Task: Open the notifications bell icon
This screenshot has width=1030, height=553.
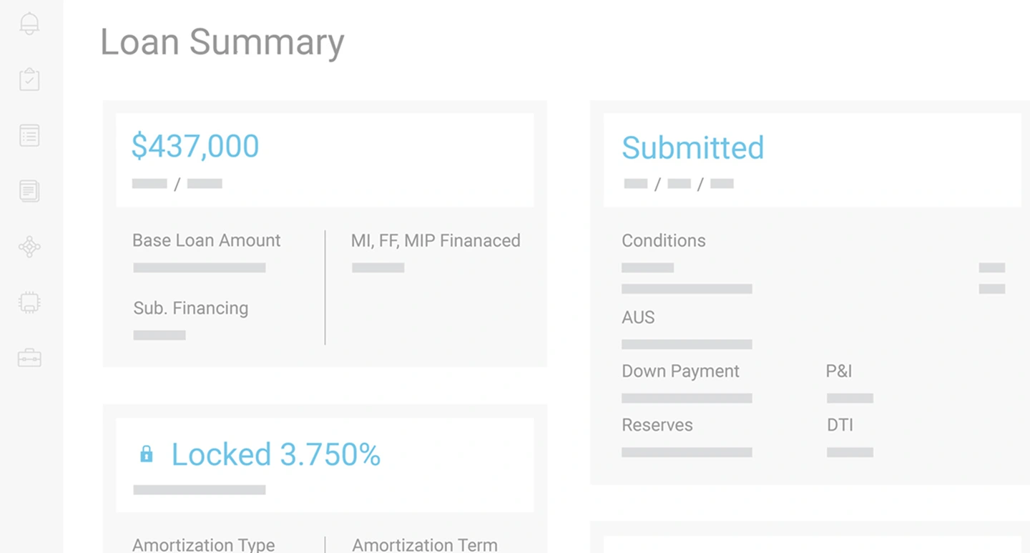Action: click(29, 22)
